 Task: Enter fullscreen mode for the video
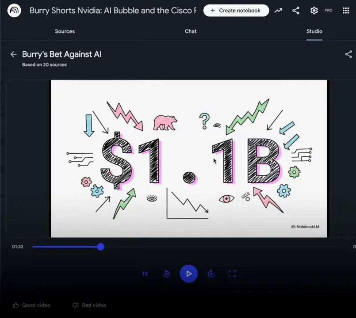click(x=232, y=273)
